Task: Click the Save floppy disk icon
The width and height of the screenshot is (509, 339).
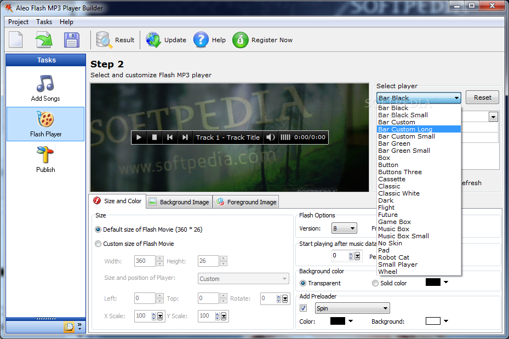Action: pos(71,40)
